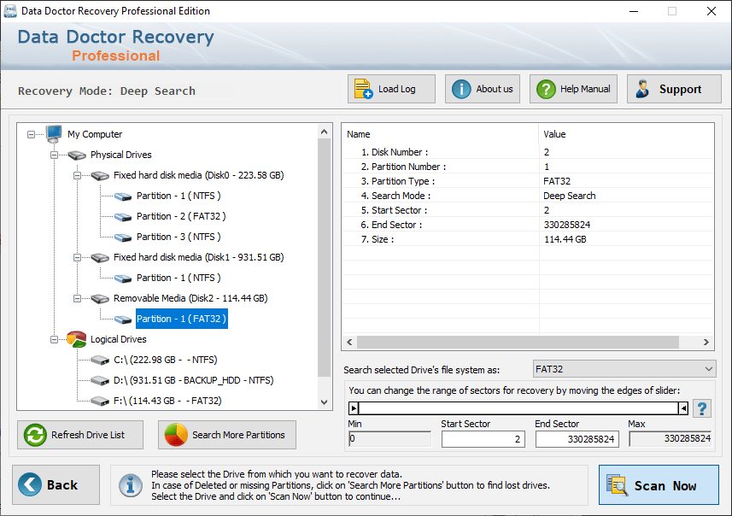Click partition icon of Disk0 Partition - 2 (FAT32)
The width and height of the screenshot is (732, 516).
point(123,217)
